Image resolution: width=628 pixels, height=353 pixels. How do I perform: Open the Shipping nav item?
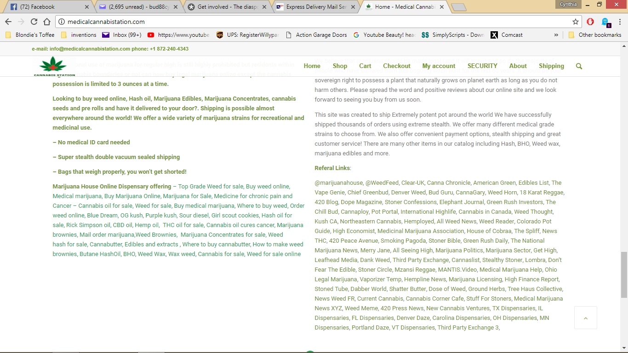[x=551, y=66]
